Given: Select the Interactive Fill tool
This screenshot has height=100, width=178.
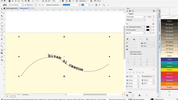Looking at the screenshot, I should [2, 60].
